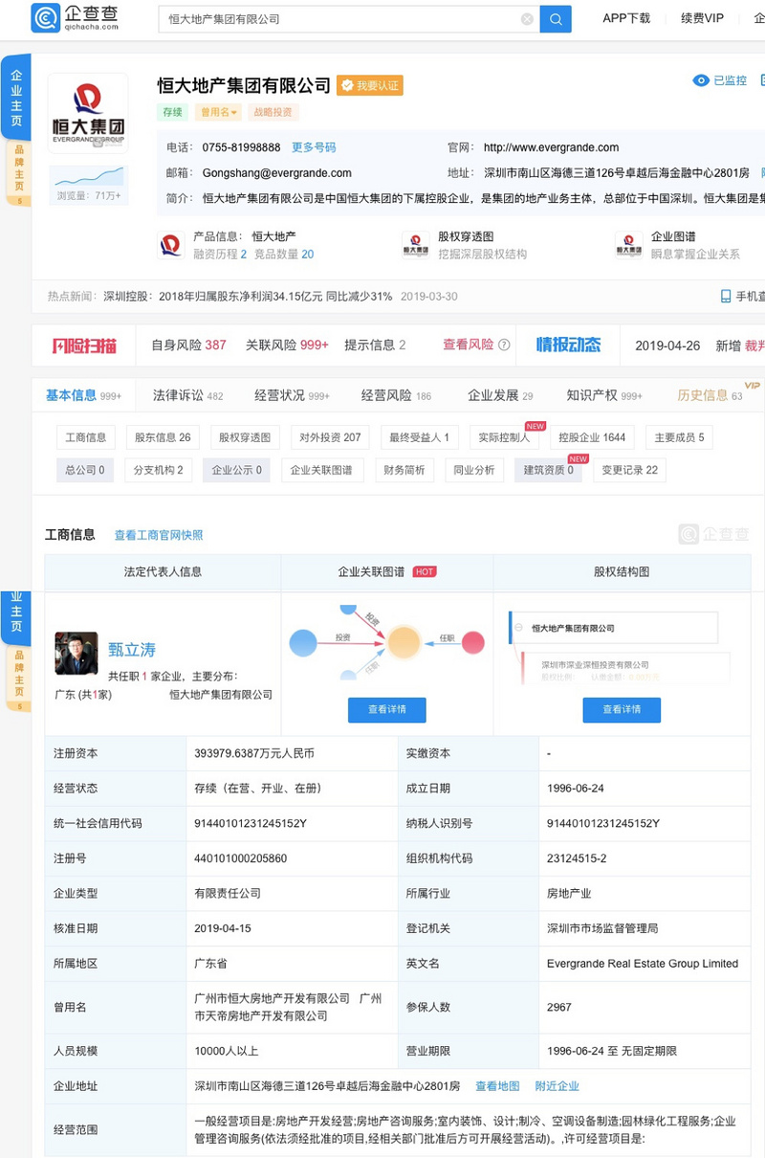Open the 知识产权 tab
The height and width of the screenshot is (1158, 765).
point(604,395)
